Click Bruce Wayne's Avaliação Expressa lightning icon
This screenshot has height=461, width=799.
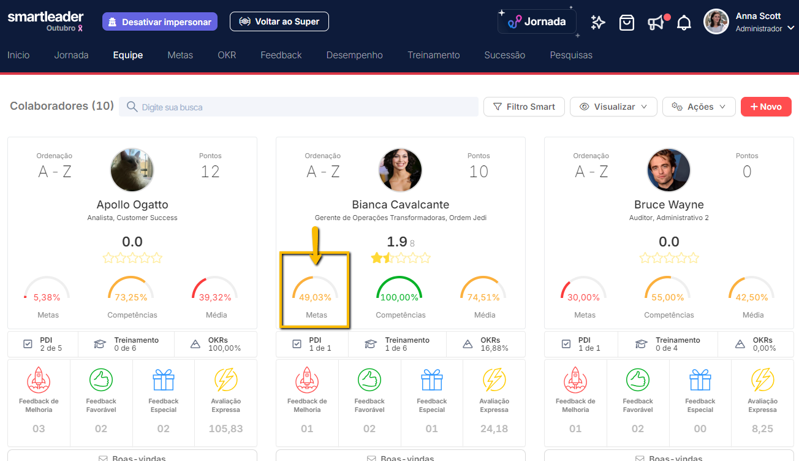pos(763,380)
